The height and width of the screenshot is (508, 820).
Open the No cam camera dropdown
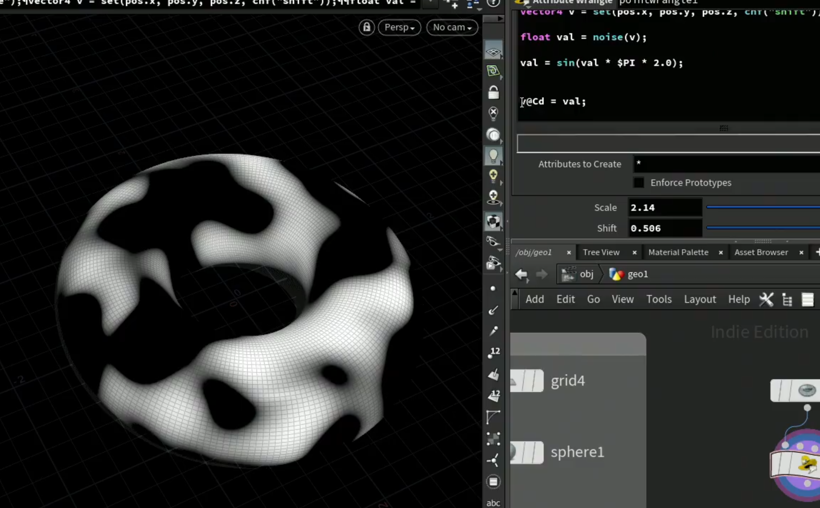tap(452, 27)
